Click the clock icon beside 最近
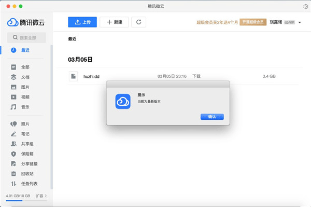 point(13,50)
